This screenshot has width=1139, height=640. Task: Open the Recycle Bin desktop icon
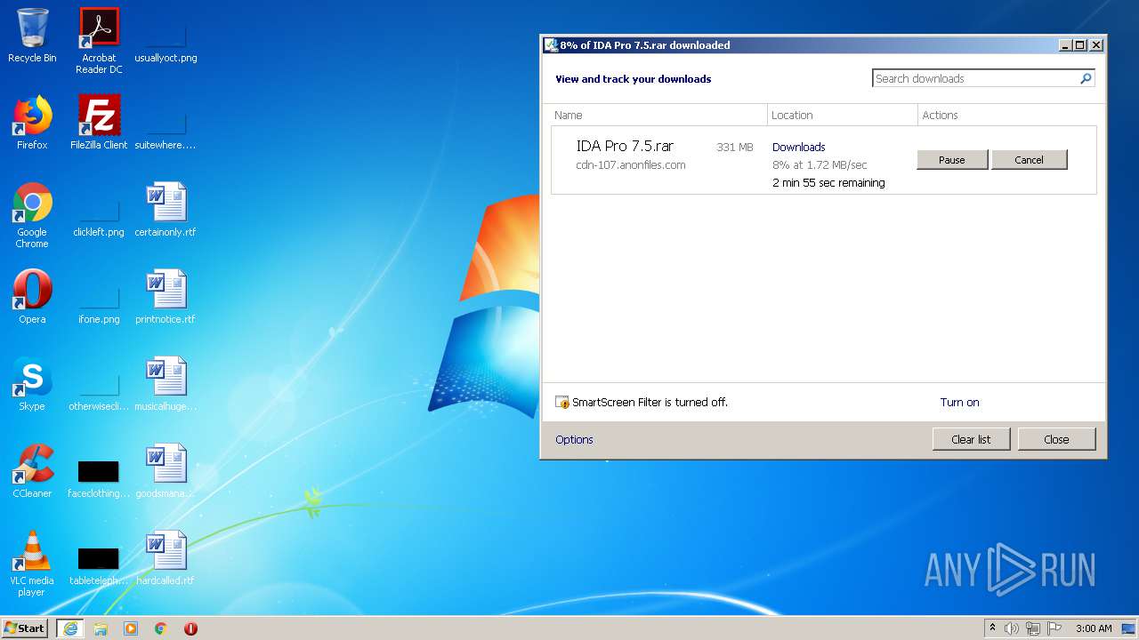(x=32, y=36)
